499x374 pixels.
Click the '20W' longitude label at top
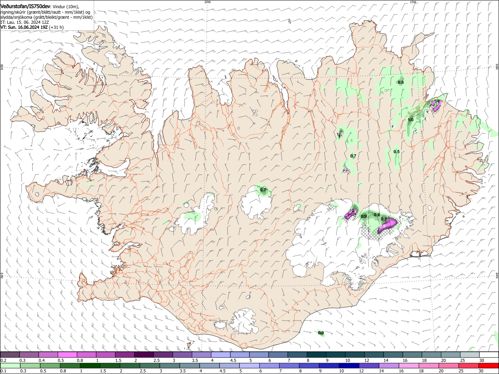coord(207,2)
